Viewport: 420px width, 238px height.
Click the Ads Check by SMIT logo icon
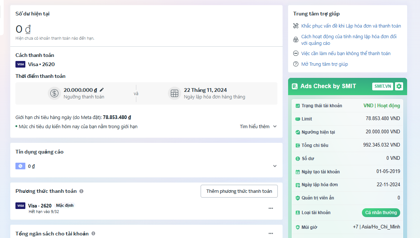pyautogui.click(x=295, y=86)
